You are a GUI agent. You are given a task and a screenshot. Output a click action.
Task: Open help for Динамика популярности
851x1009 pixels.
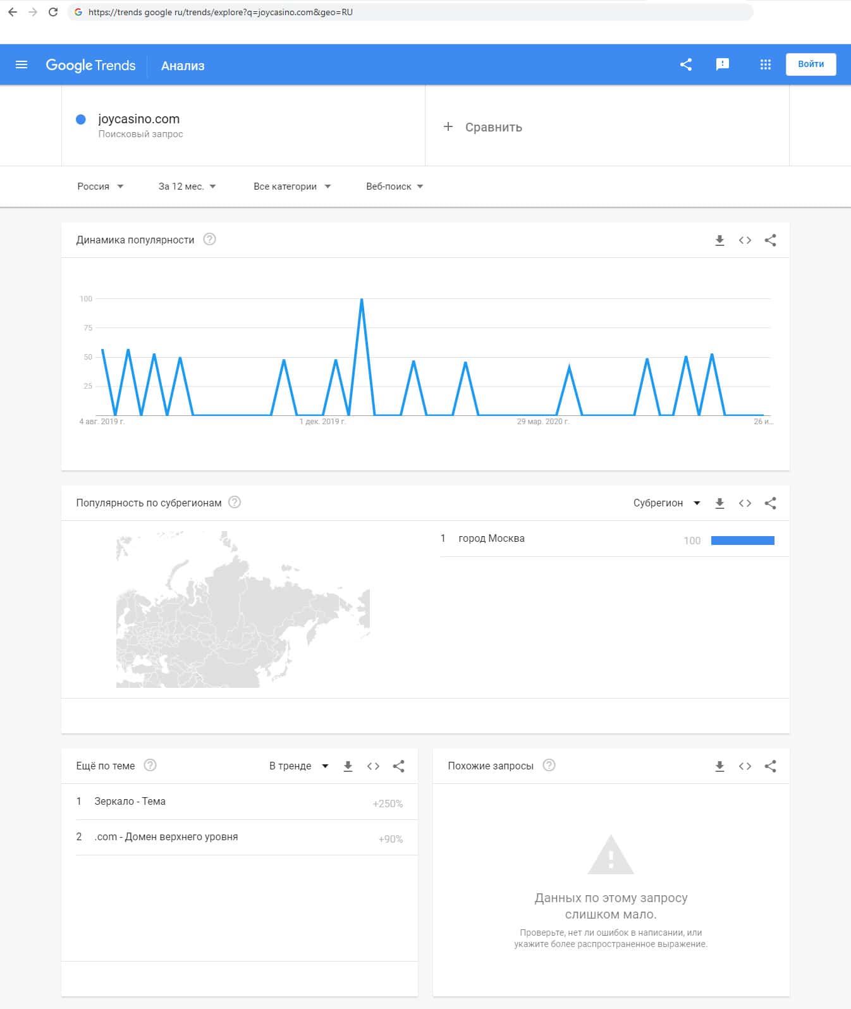[x=209, y=240]
